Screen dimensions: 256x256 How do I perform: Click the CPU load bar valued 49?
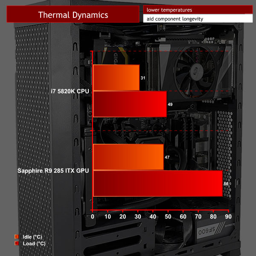(130, 104)
